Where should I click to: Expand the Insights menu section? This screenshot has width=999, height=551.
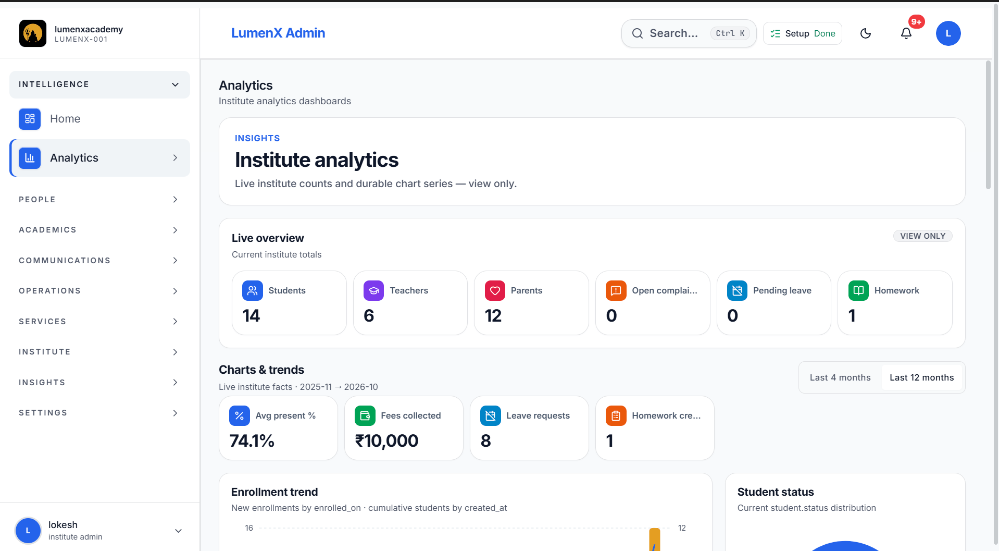(x=99, y=383)
